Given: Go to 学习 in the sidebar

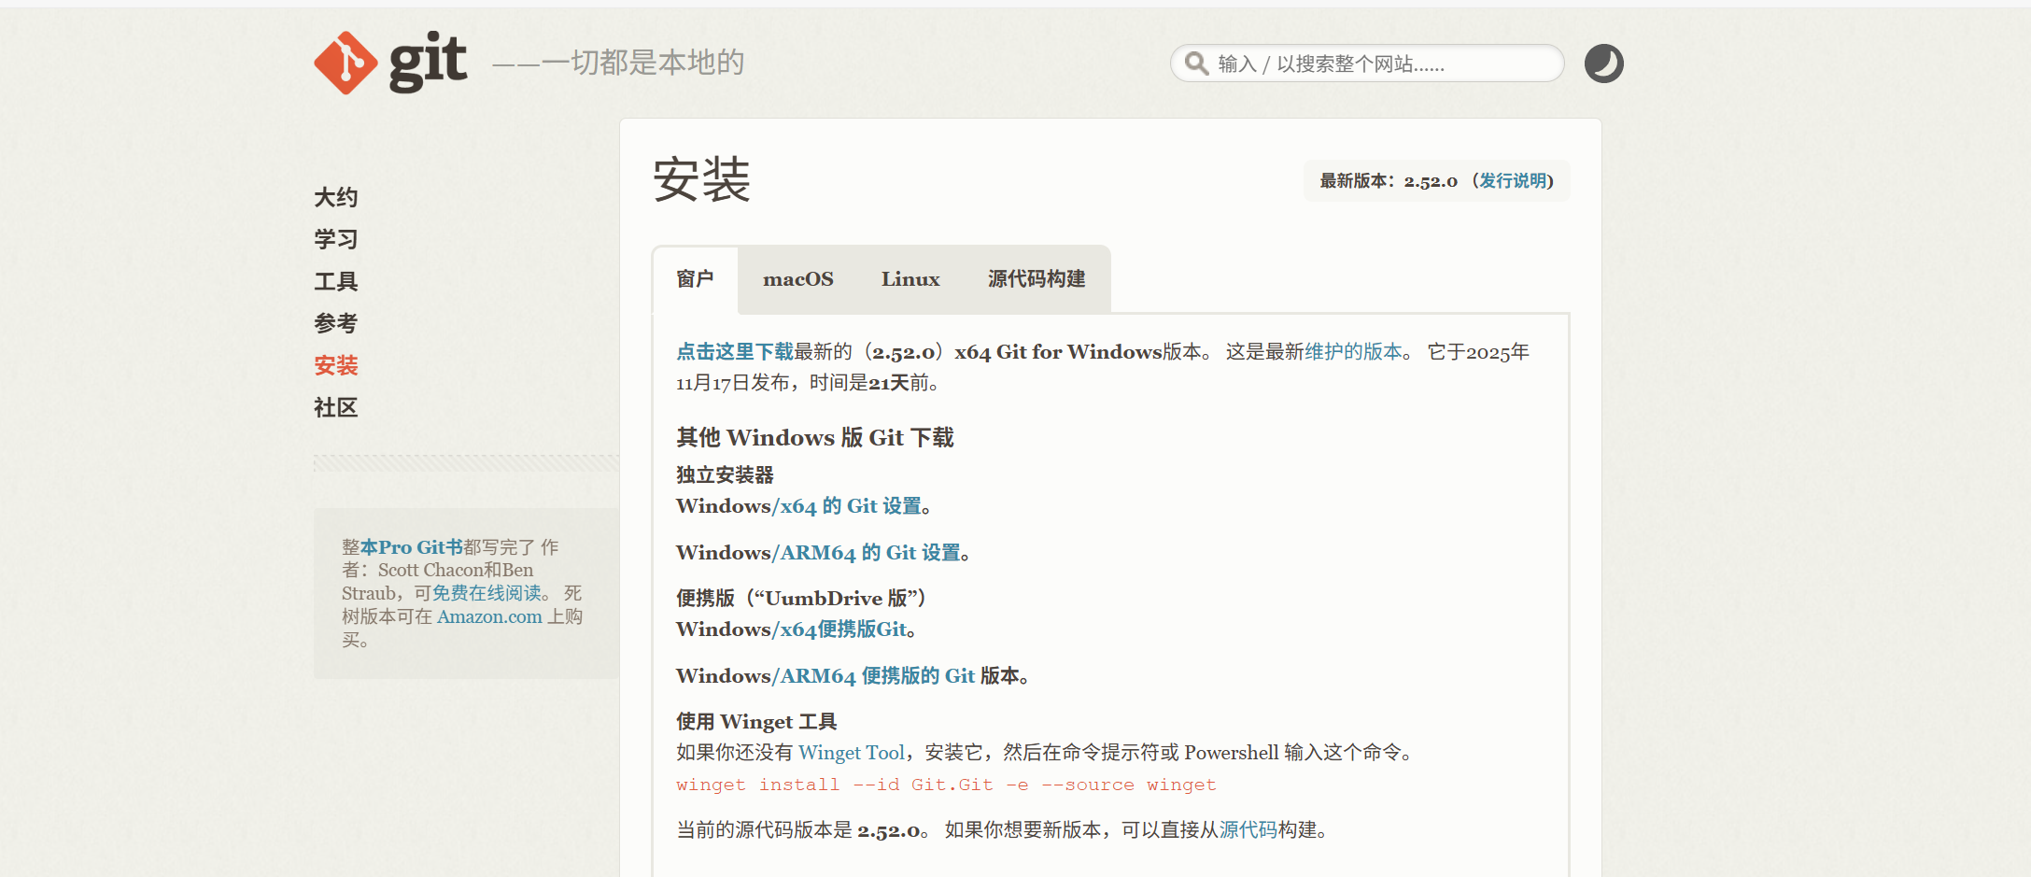Looking at the screenshot, I should click(x=335, y=239).
